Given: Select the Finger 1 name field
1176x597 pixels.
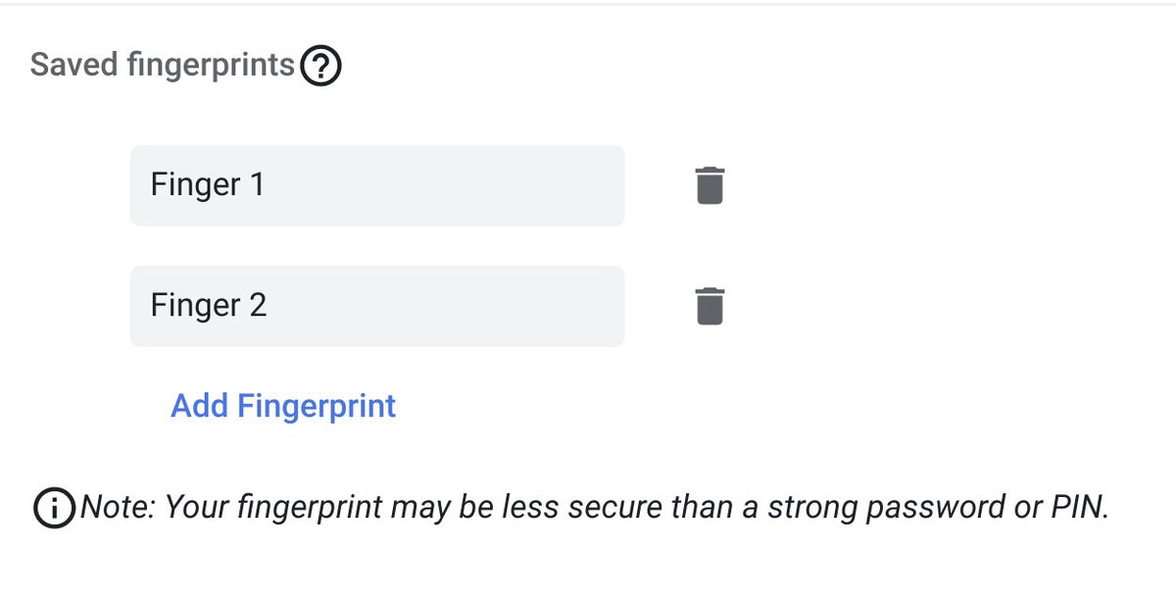Looking at the screenshot, I should pyautogui.click(x=377, y=185).
